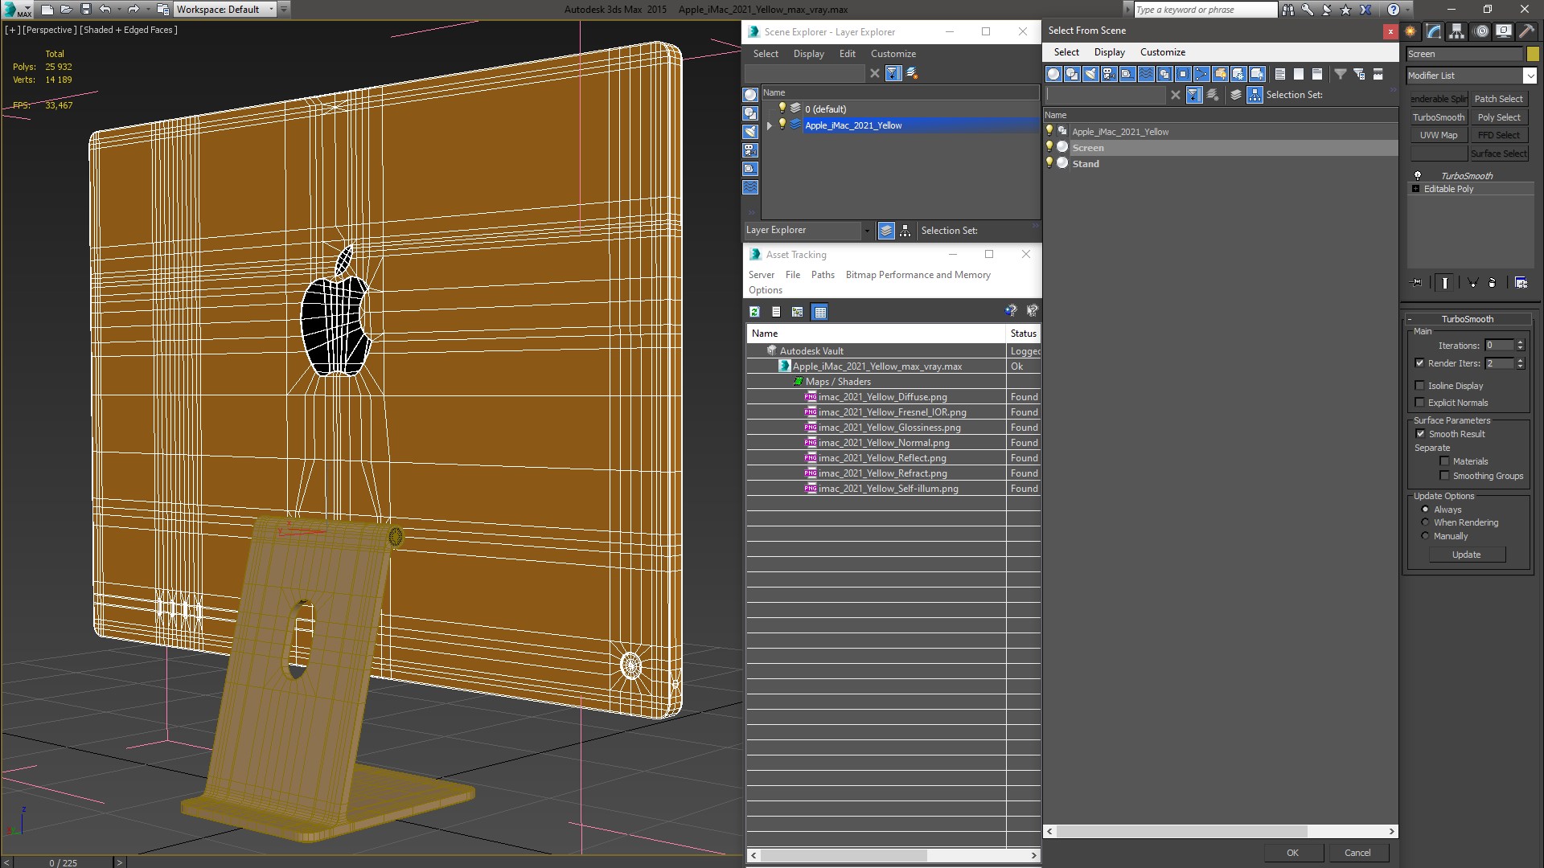Refresh the Asset Tracking list
1544x868 pixels.
[754, 312]
